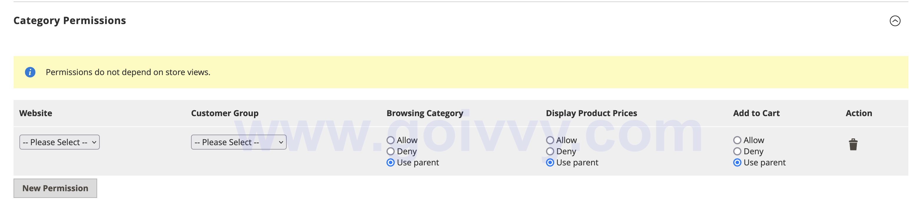Select Allow for Browsing Category
The image size is (916, 217).
click(x=391, y=140)
